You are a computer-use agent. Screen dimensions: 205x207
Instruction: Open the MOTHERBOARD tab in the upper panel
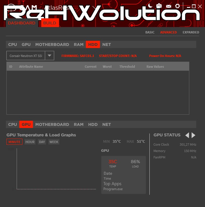click(x=52, y=44)
